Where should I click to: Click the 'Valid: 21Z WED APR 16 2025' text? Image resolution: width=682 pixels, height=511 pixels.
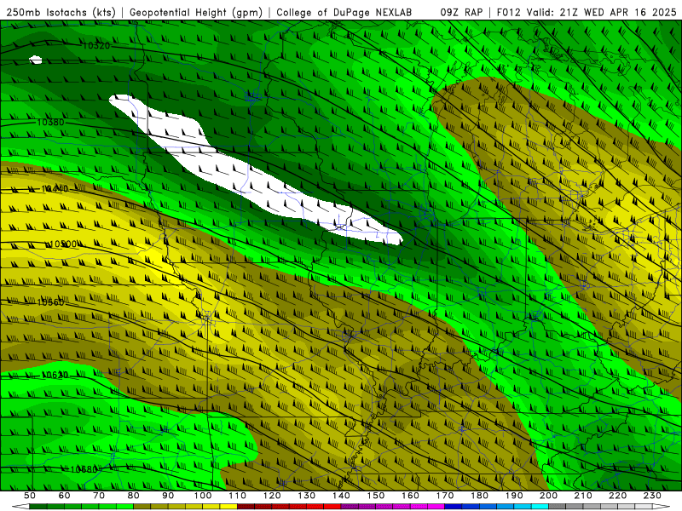(x=602, y=12)
